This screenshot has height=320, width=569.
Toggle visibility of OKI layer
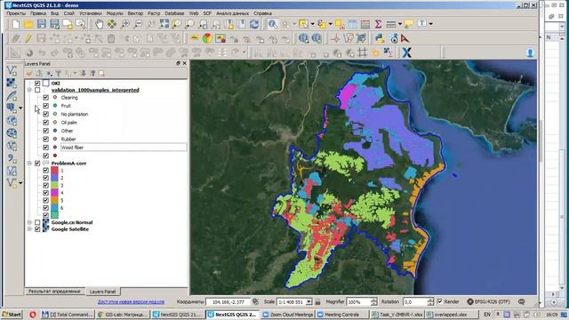point(37,83)
